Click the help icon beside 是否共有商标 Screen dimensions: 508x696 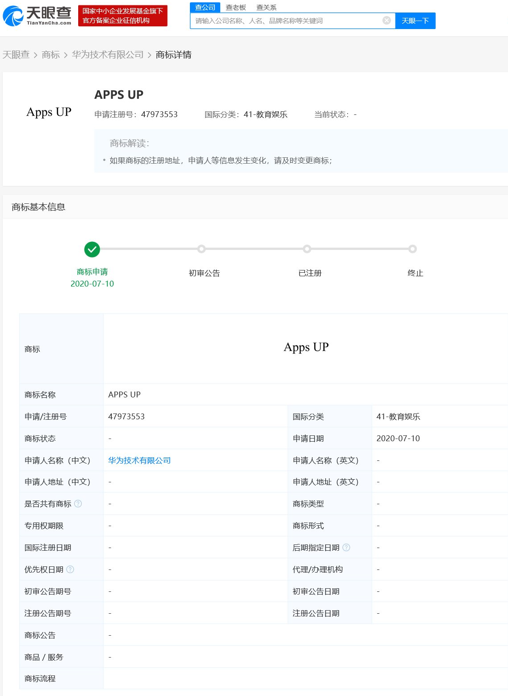pyautogui.click(x=78, y=504)
